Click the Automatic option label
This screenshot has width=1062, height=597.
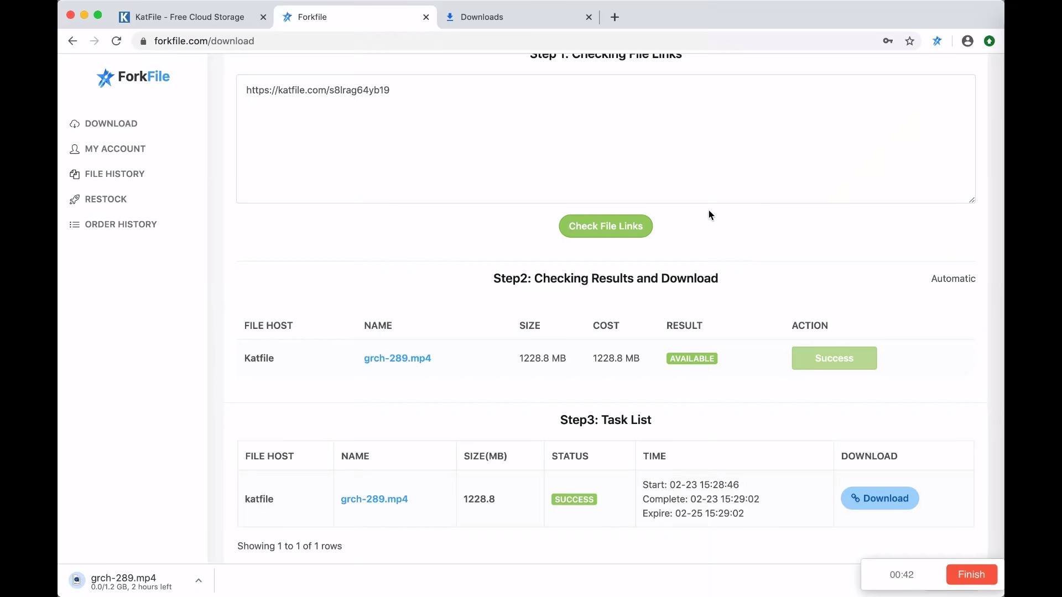tap(953, 279)
